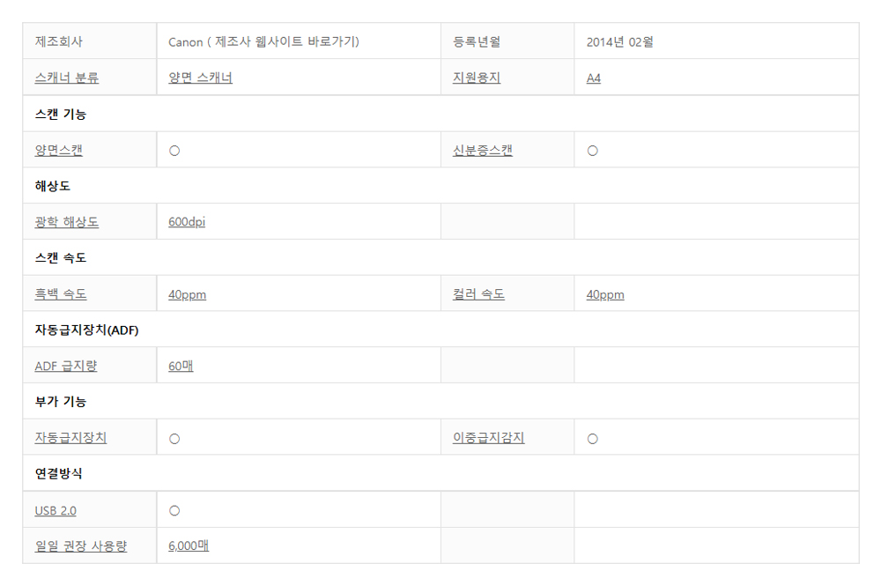Click the 40ppm value beside 컬러 속도
This screenshot has height=586, width=881.
[x=605, y=294]
